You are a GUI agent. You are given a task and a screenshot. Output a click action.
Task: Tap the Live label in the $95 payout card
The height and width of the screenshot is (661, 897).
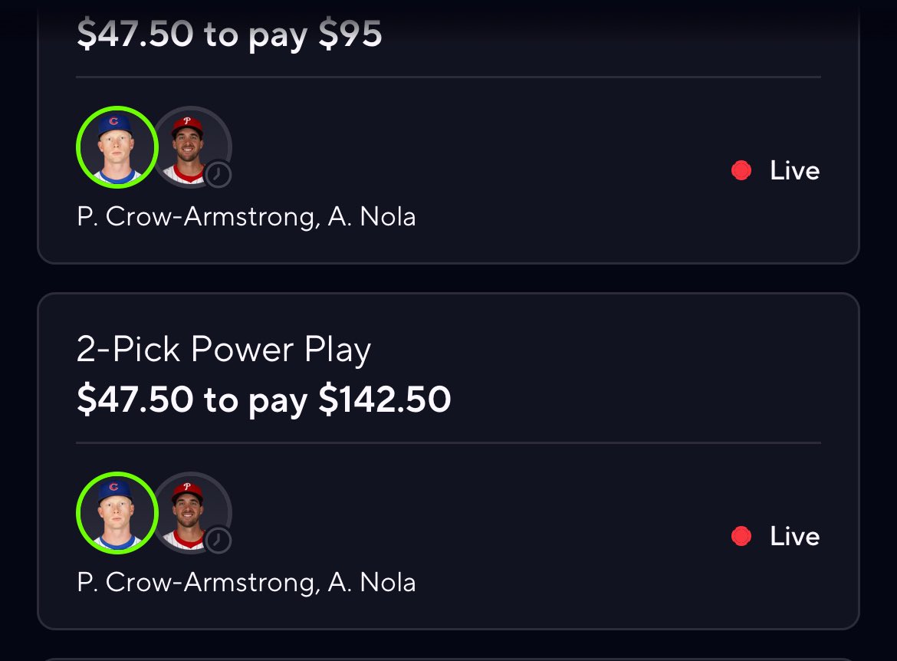(794, 170)
